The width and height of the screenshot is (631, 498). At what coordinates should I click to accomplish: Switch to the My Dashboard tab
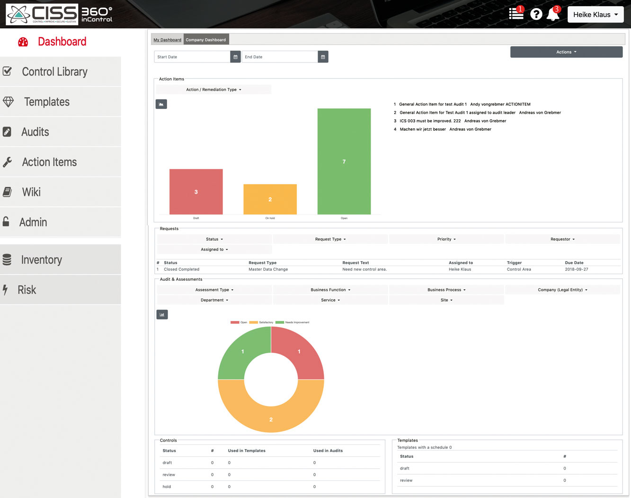point(168,40)
